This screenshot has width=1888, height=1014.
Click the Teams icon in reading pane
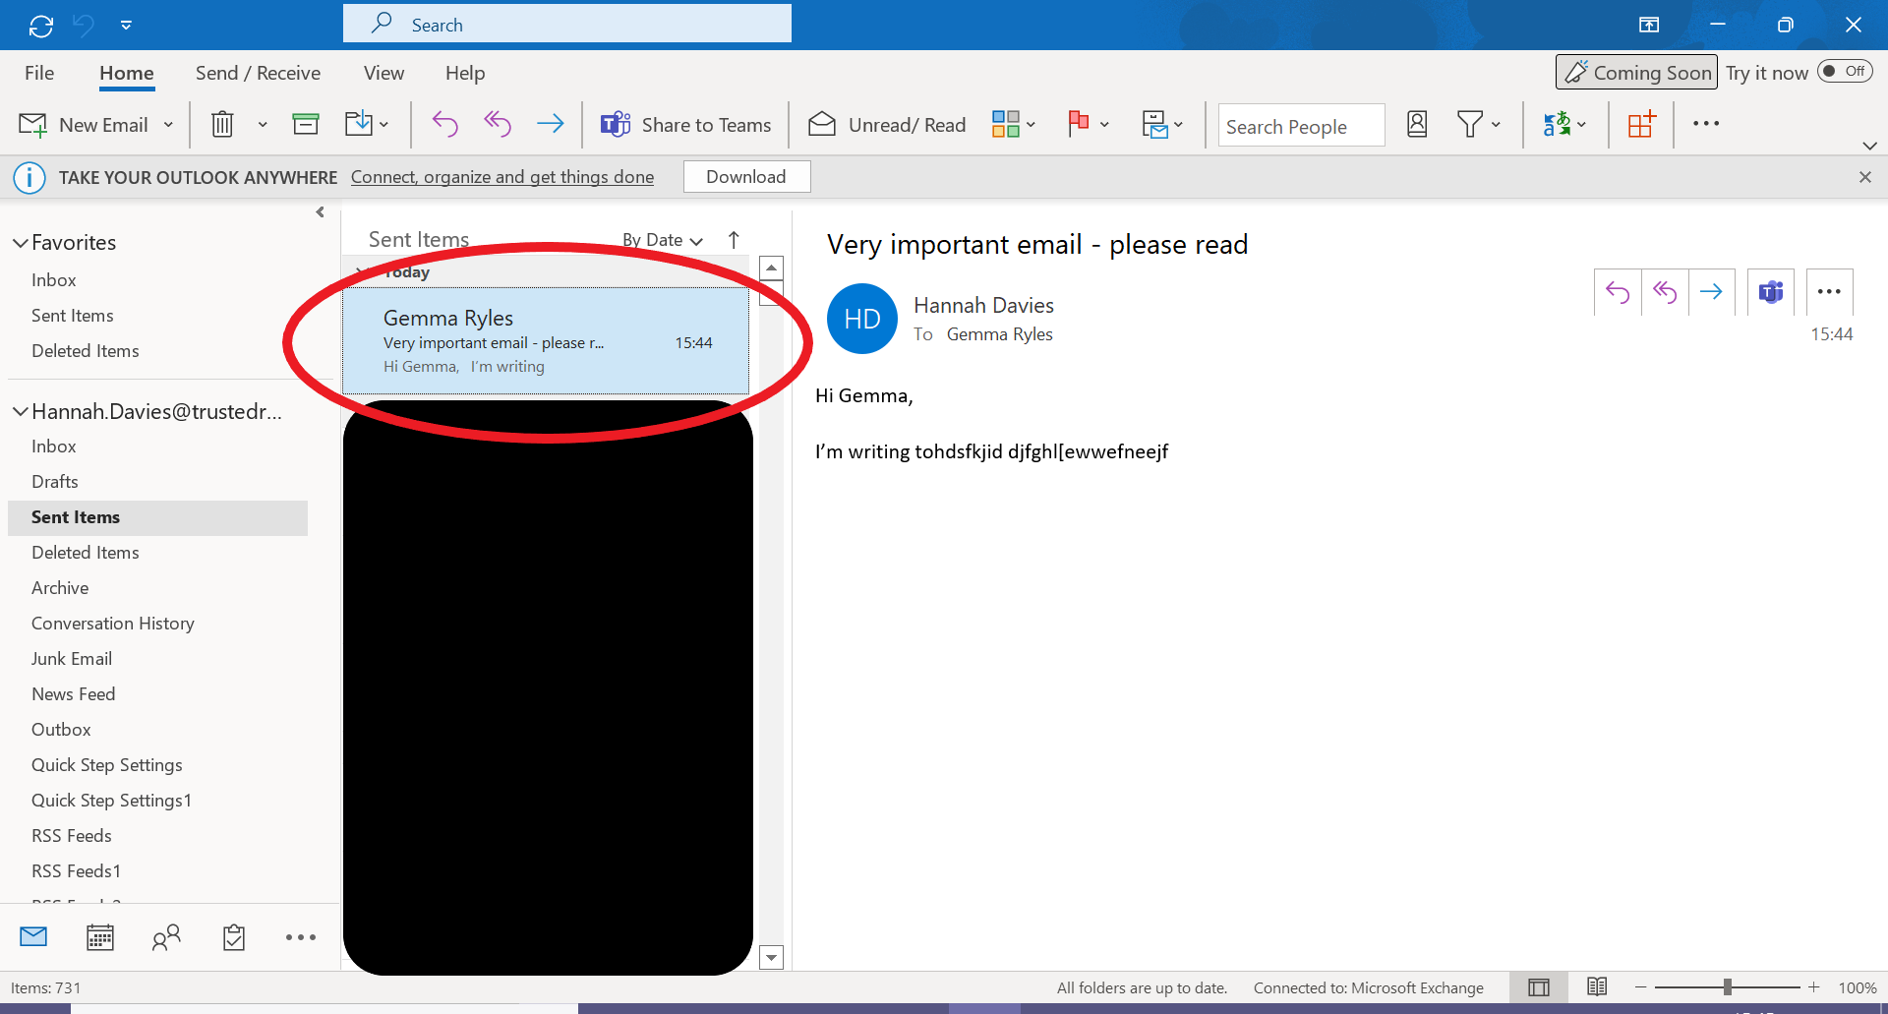tap(1771, 292)
